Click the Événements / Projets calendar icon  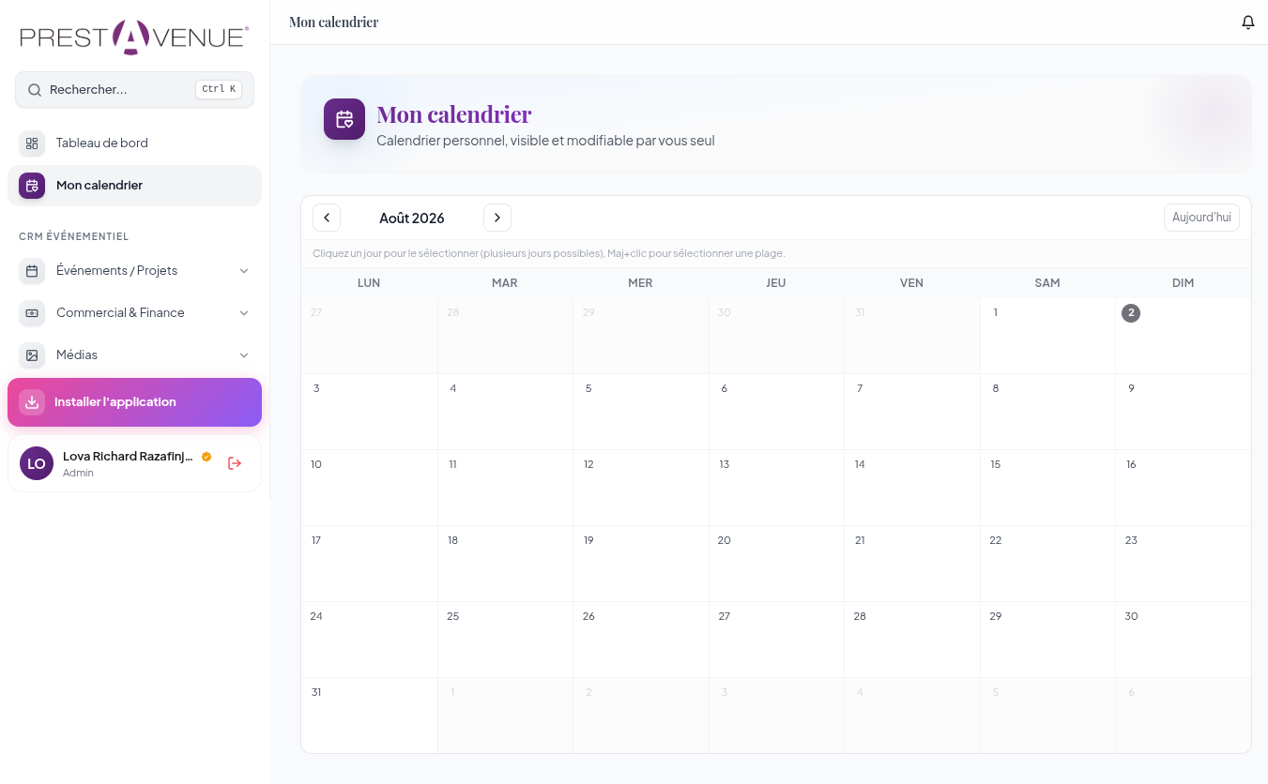point(32,271)
